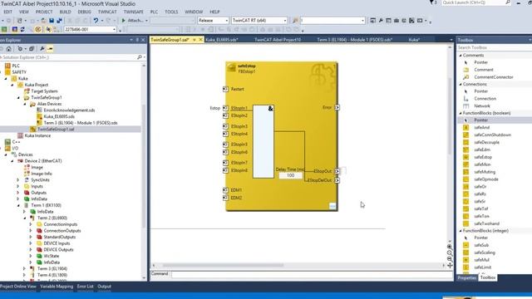Click the Restart input port checkbox

pyautogui.click(x=225, y=89)
